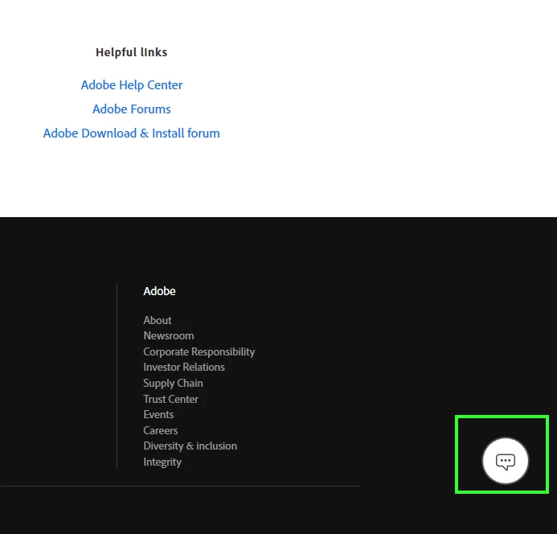Select the Investor Relations footer link
This screenshot has height=534, width=557.
(184, 368)
